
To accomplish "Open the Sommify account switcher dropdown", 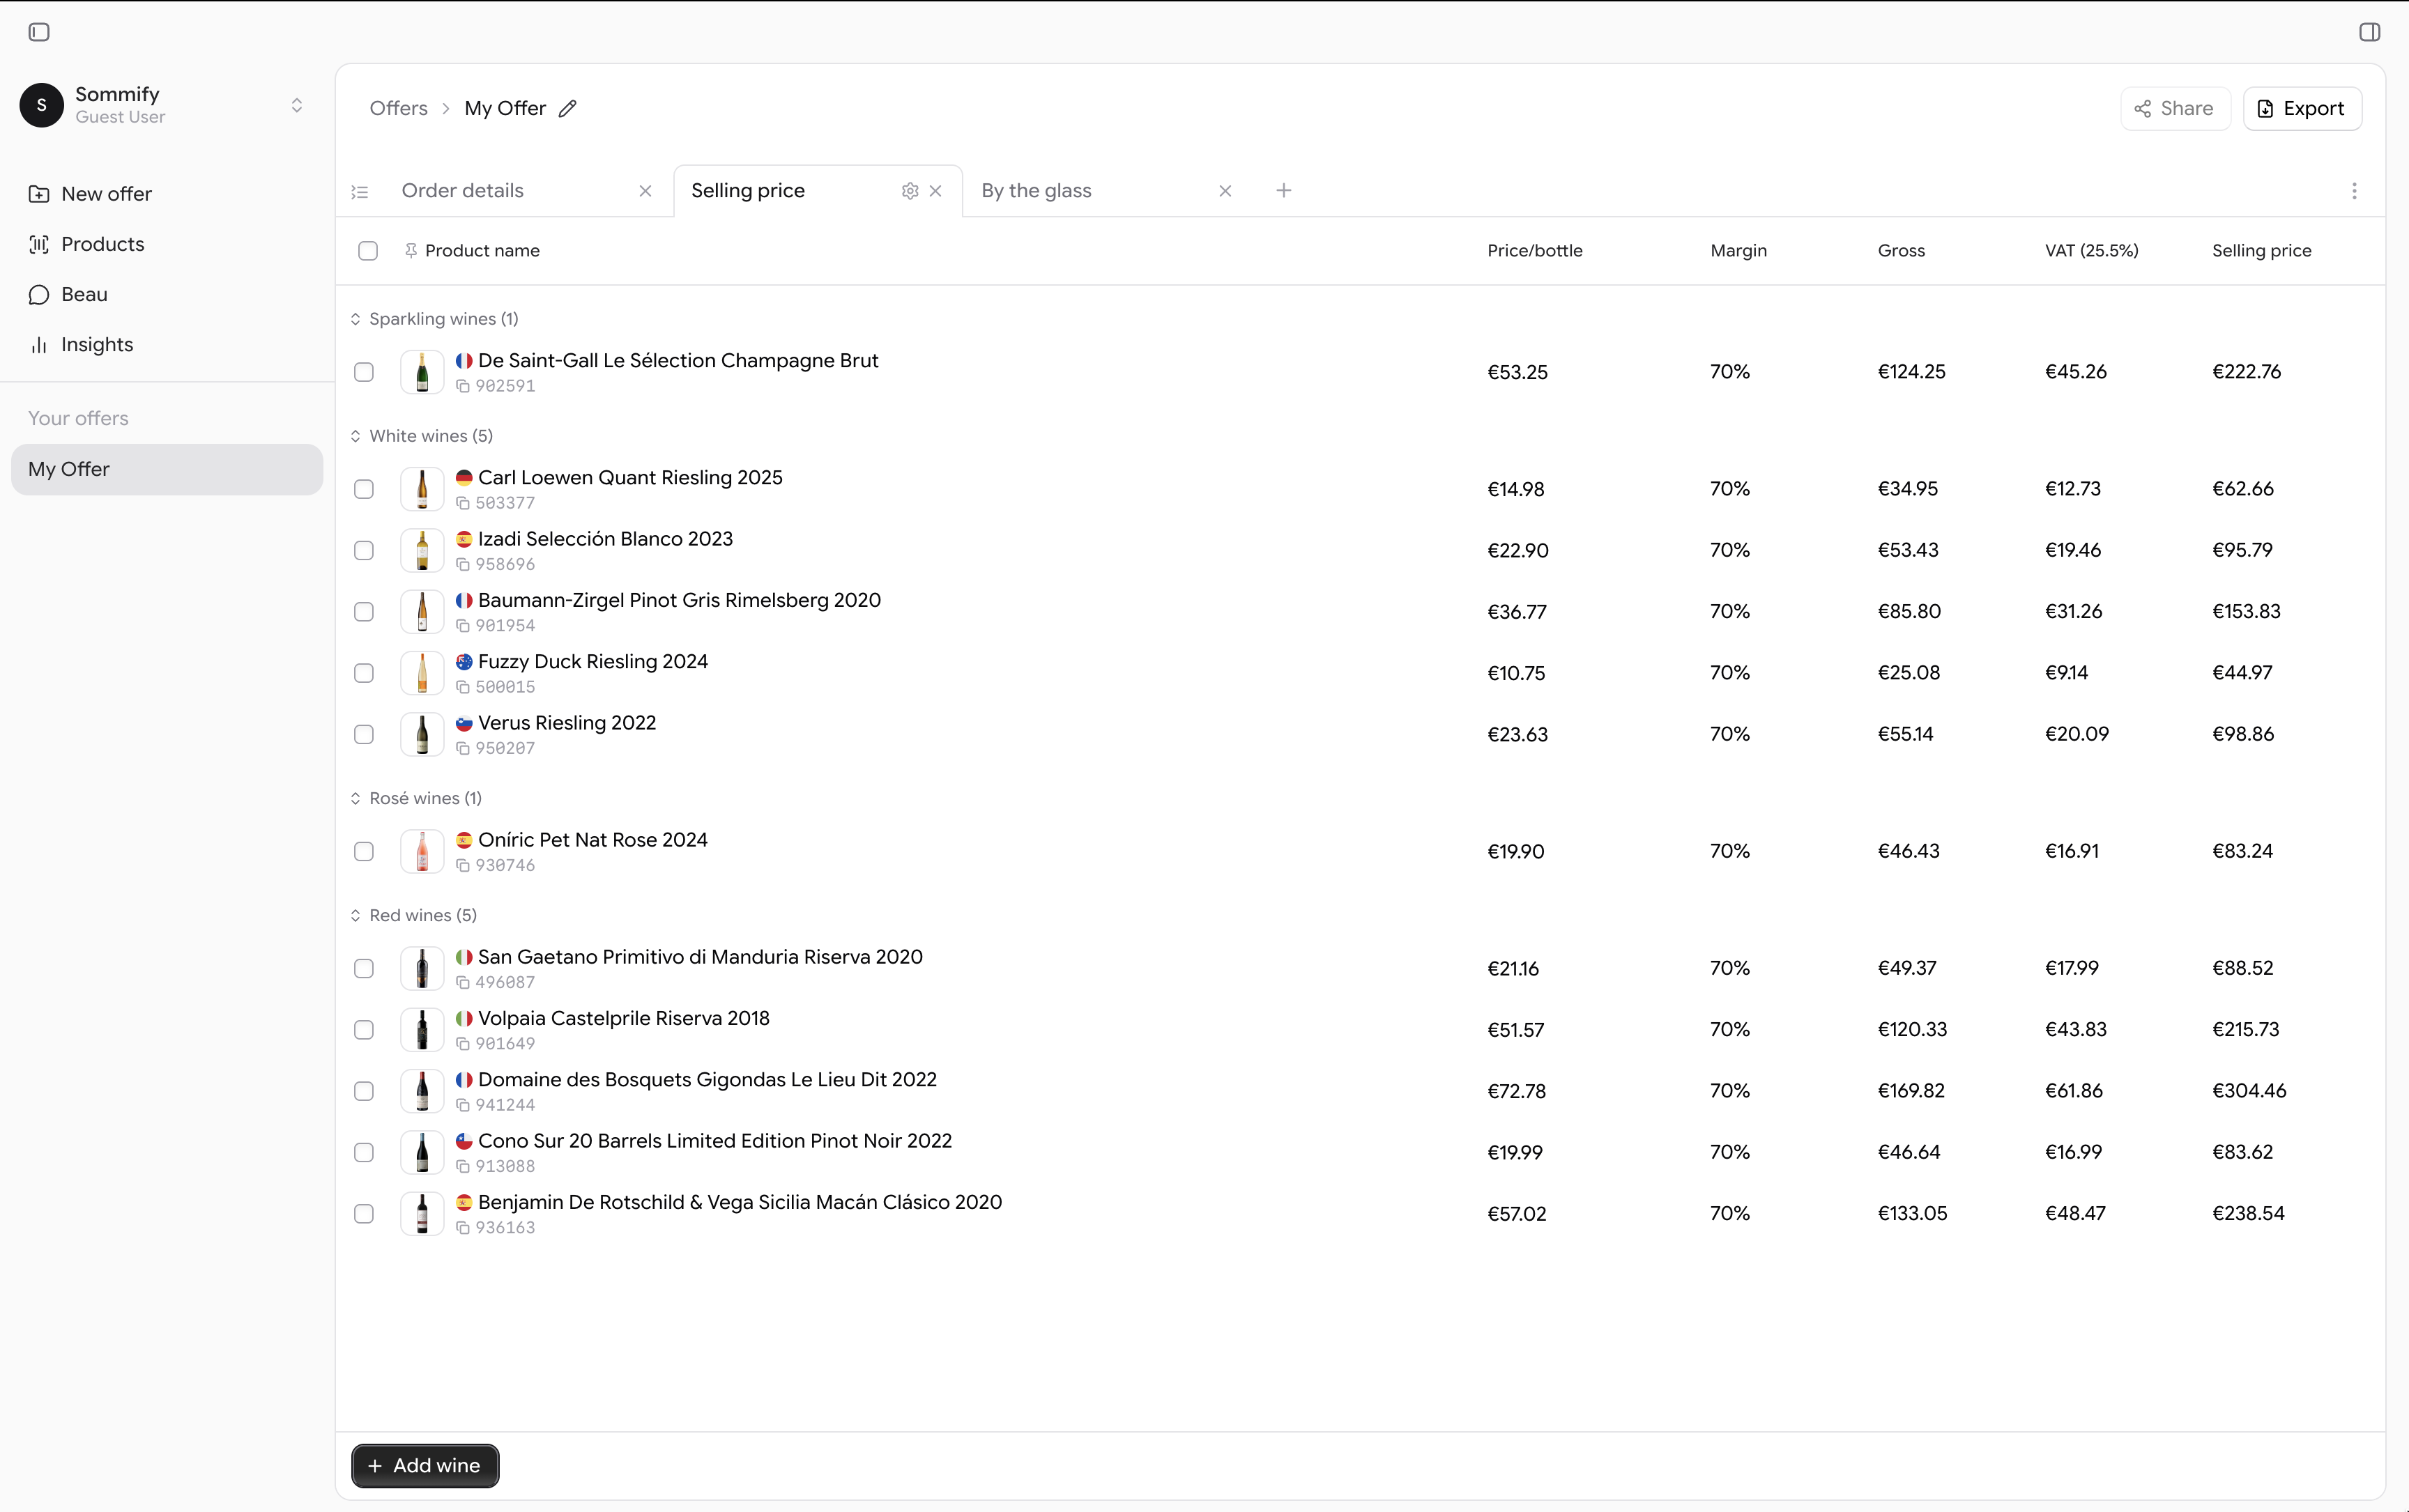I will (x=297, y=105).
